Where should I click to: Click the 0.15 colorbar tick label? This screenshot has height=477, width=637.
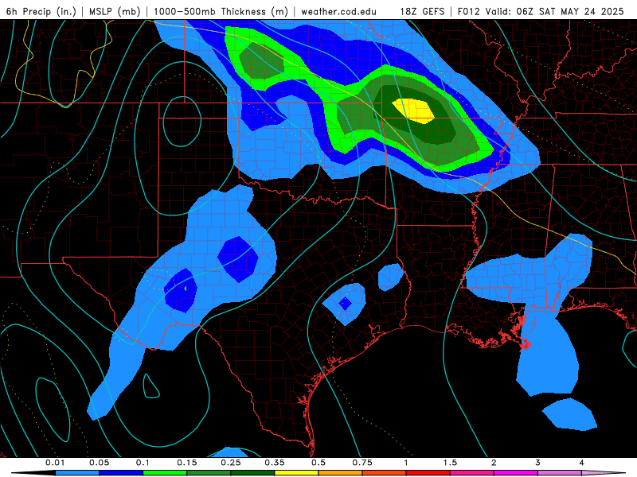click(187, 463)
